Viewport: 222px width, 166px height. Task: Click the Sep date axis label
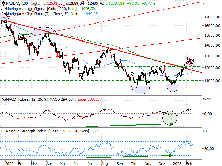(120, 164)
